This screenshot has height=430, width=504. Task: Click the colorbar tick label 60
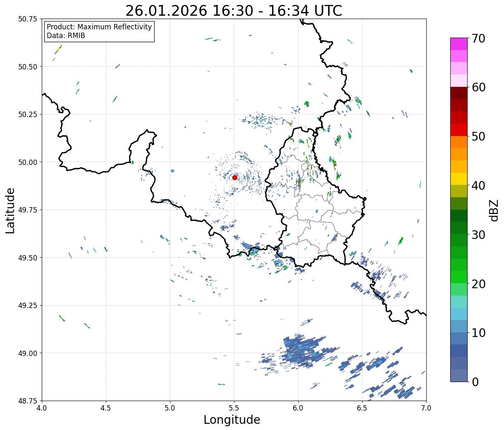(478, 87)
